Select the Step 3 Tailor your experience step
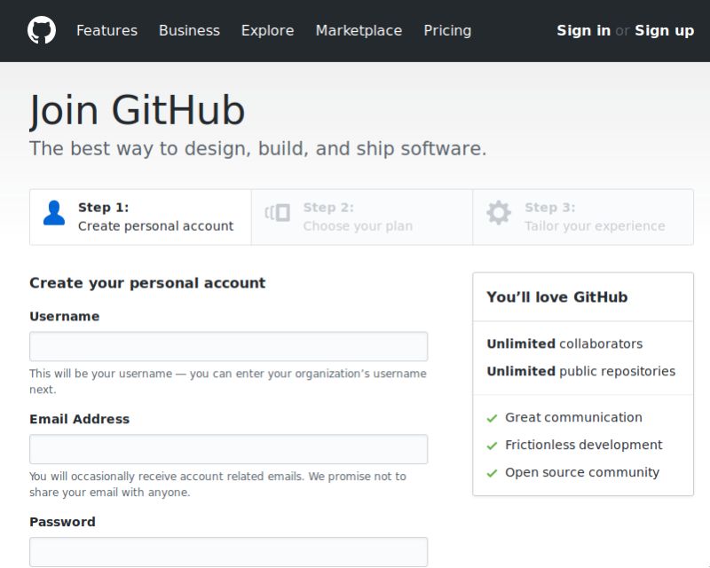 583,217
